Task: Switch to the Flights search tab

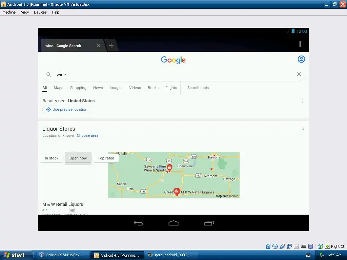Action: coord(171,88)
